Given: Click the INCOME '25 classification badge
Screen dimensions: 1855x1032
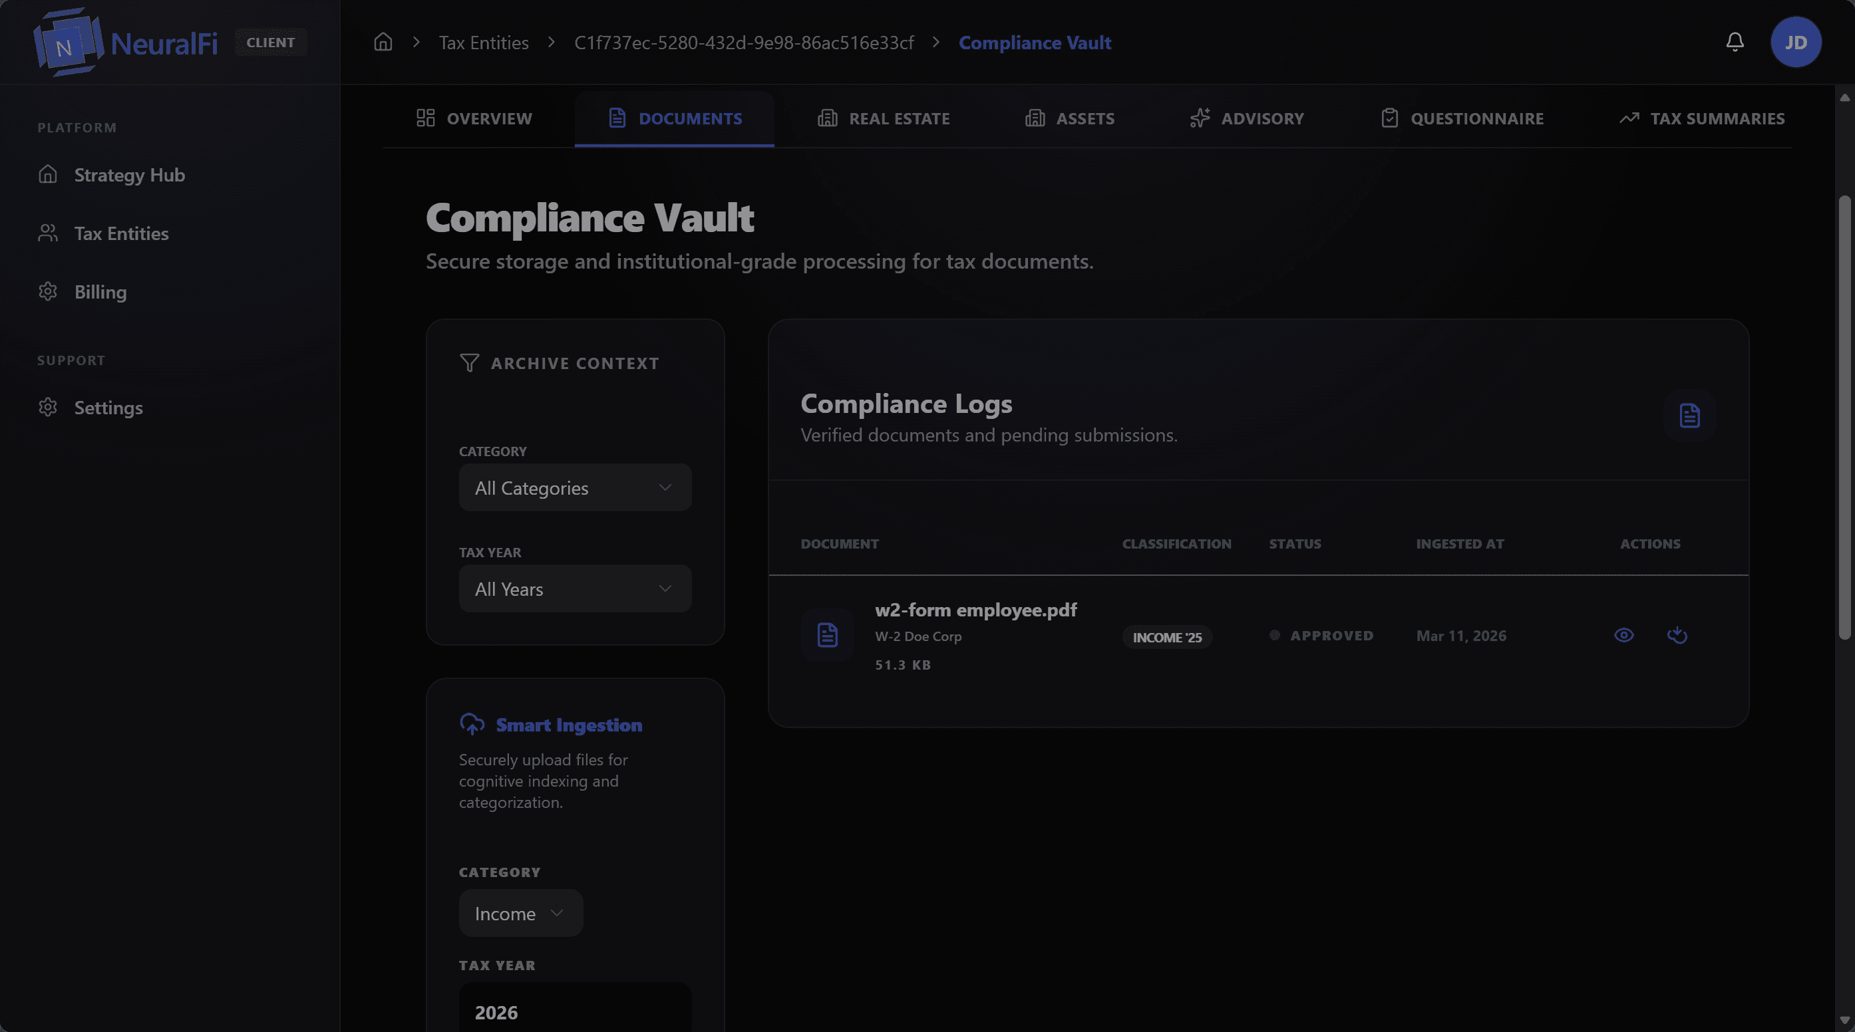Looking at the screenshot, I should point(1167,637).
